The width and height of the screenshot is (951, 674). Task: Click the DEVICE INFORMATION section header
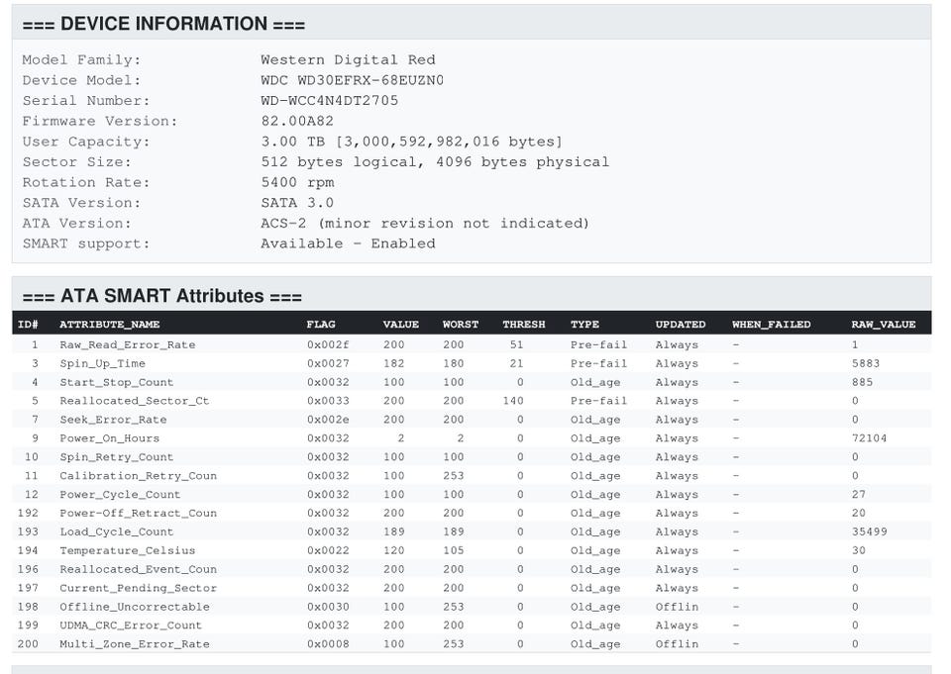point(163,24)
